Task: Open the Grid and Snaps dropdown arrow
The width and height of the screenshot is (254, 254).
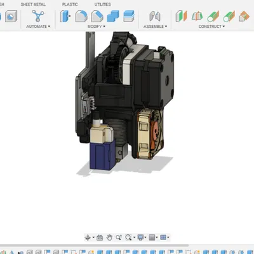Action: tap(157, 237)
